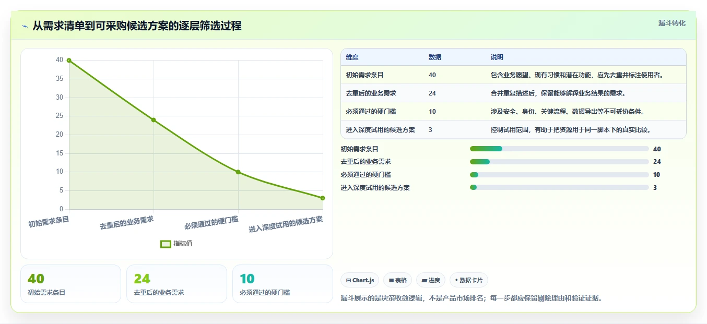Click the chart data point at value 10
The image size is (707, 324).
click(238, 172)
